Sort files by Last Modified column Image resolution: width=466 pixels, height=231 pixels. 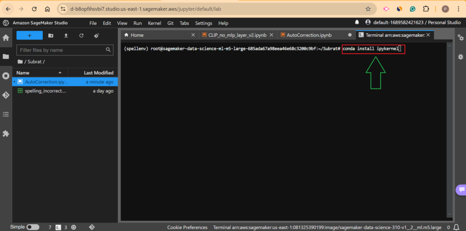click(x=98, y=73)
